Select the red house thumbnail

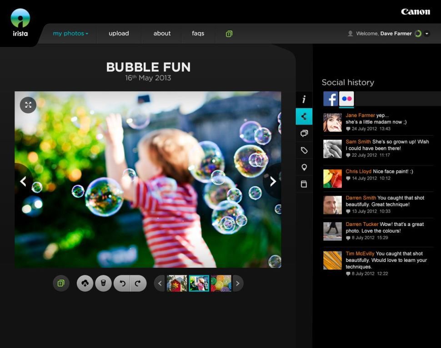177,284
